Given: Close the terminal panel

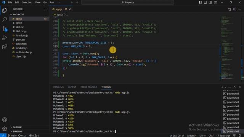Looking at the screenshot, I should (x=240, y=87).
